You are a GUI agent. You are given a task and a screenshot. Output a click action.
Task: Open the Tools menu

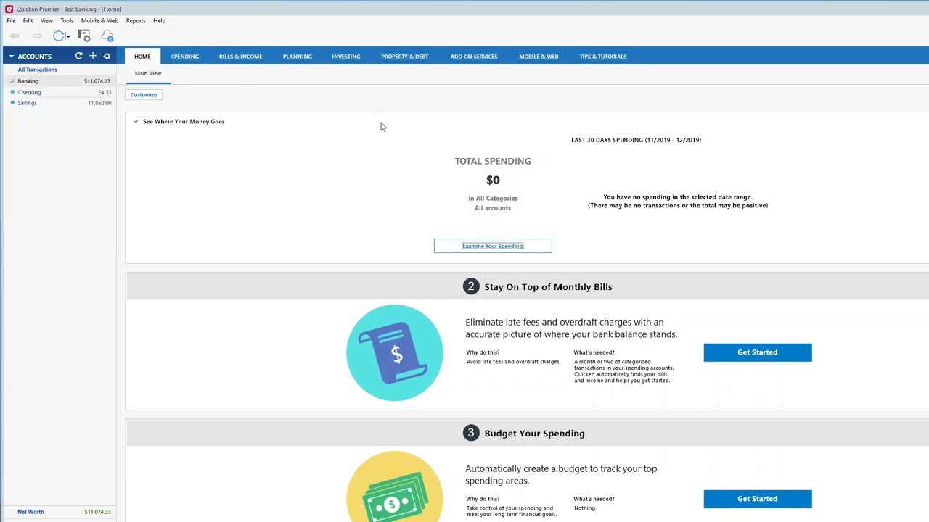[67, 20]
